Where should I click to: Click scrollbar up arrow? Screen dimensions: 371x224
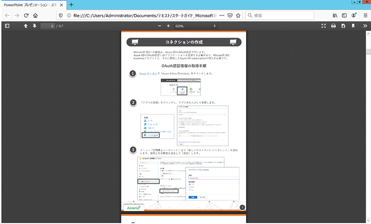[x=368, y=33]
